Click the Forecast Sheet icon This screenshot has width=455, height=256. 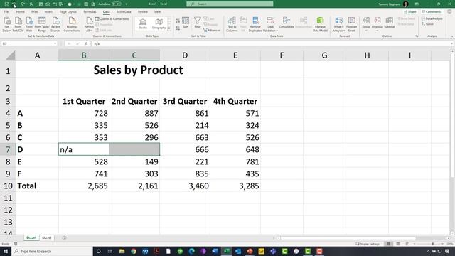(x=351, y=24)
